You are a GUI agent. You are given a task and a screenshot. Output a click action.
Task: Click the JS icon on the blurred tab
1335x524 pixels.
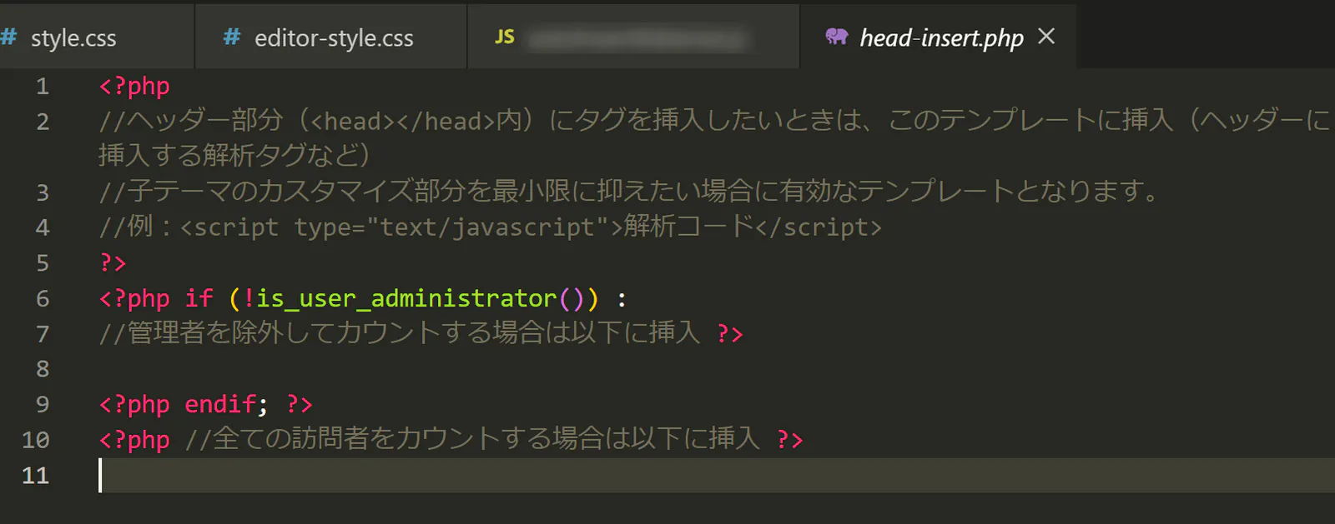click(505, 37)
